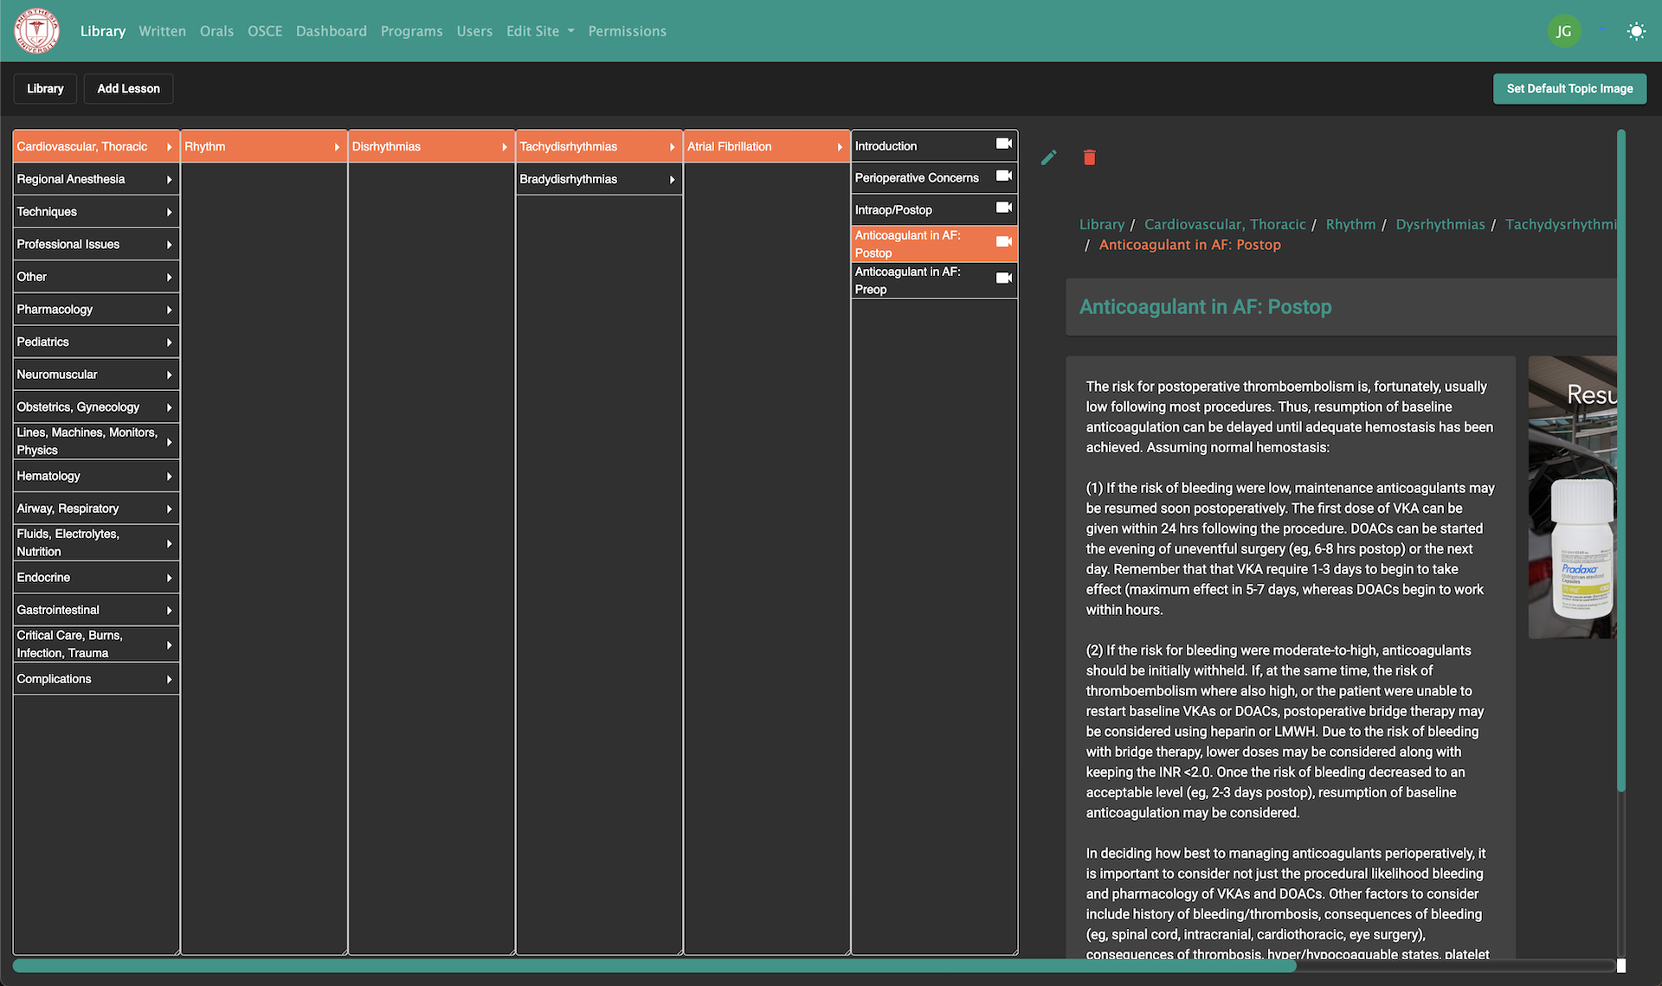This screenshot has width=1662, height=986.
Task: Click the red trash delete icon
Action: 1089,157
